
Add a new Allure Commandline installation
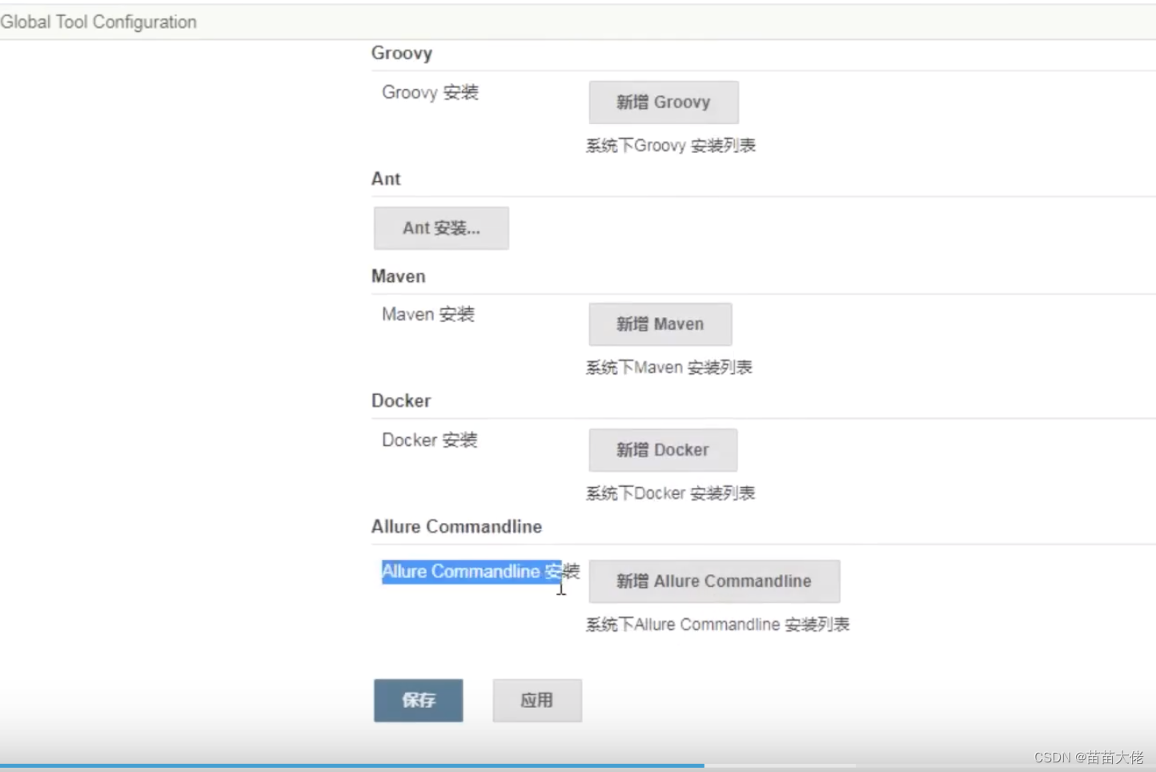[x=714, y=581]
